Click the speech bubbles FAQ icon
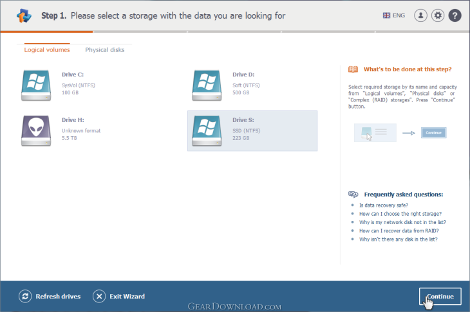 (353, 195)
